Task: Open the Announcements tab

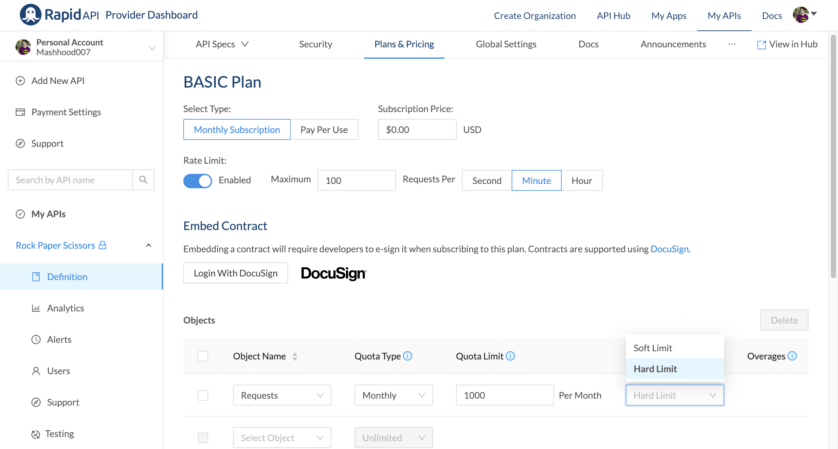Action: [673, 44]
